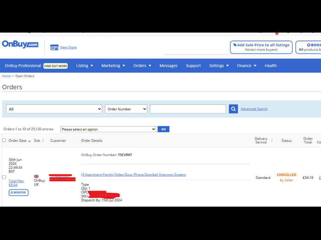Screen dimensions: 321x240
Task: Open the Total Fee £8.04 link
Action: pos(16,183)
